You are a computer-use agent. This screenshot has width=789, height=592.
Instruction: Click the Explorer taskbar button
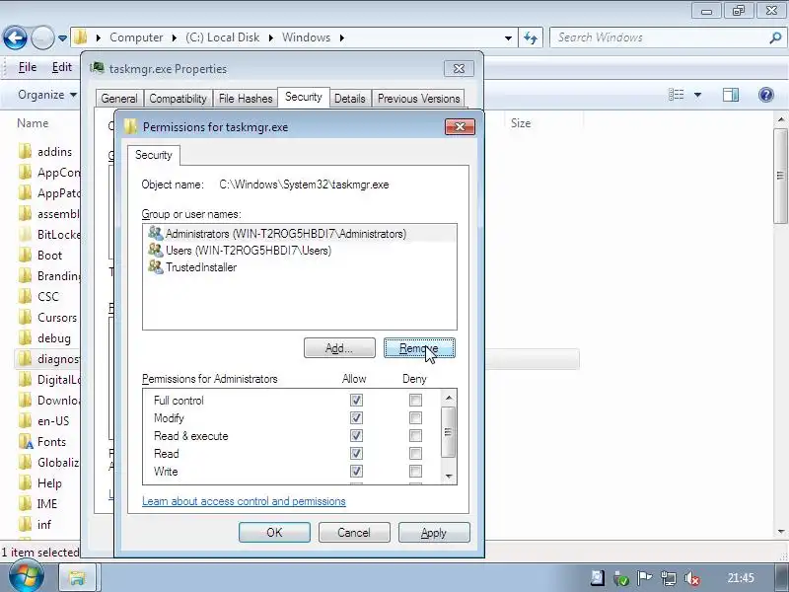coord(77,577)
